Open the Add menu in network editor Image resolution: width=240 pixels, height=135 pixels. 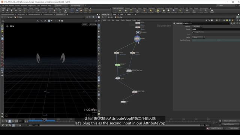click(x=104, y=20)
